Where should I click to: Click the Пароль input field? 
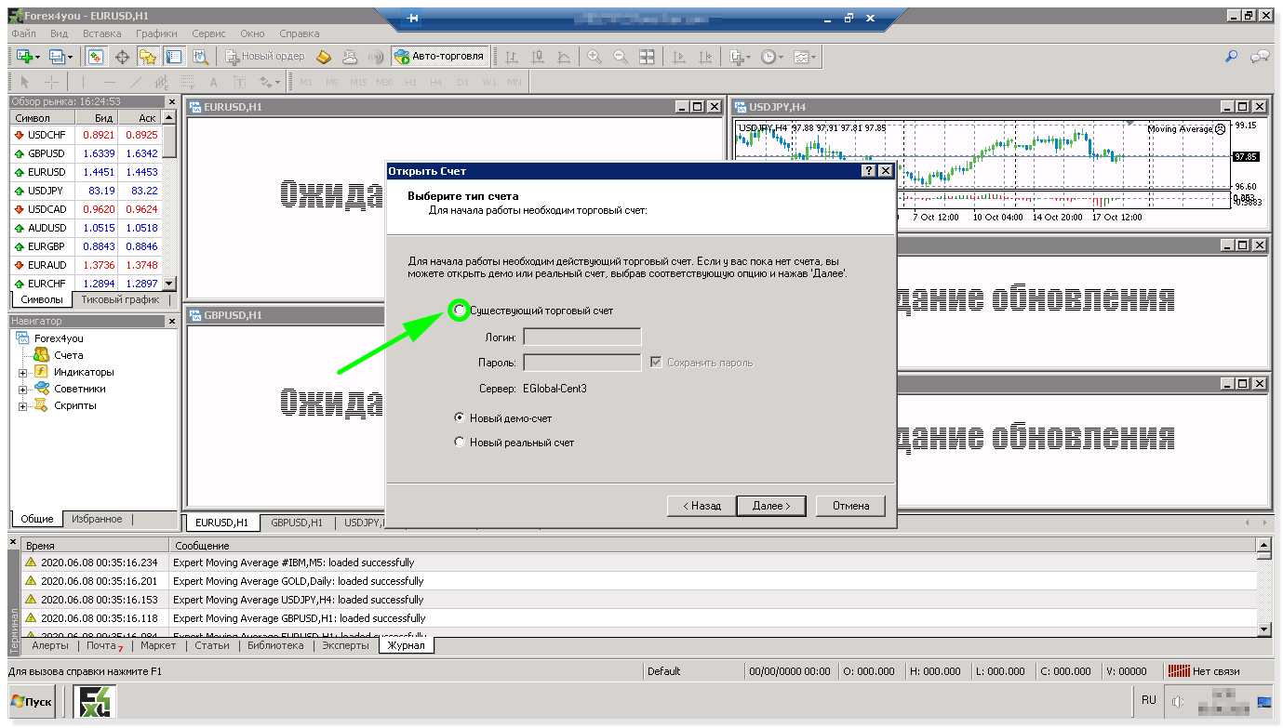click(582, 363)
